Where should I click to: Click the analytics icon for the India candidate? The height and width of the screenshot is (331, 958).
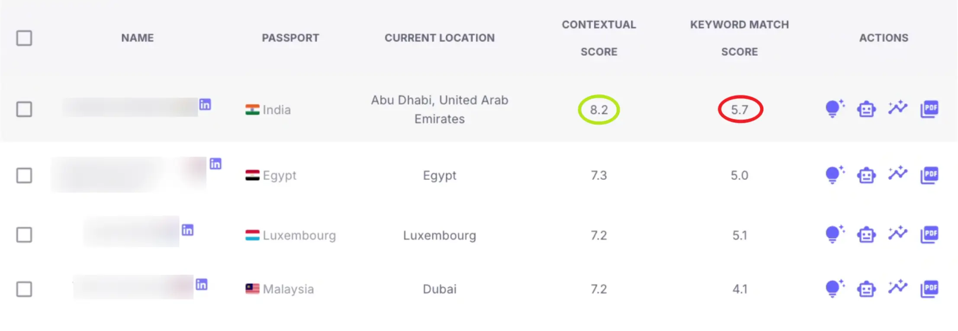(x=897, y=109)
